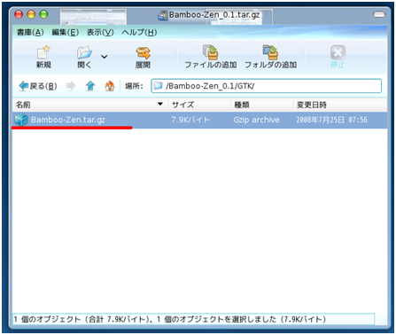This screenshot has height=335, width=396.
Task: Click the blue up-arrow parent folder icon
Action: [90, 86]
